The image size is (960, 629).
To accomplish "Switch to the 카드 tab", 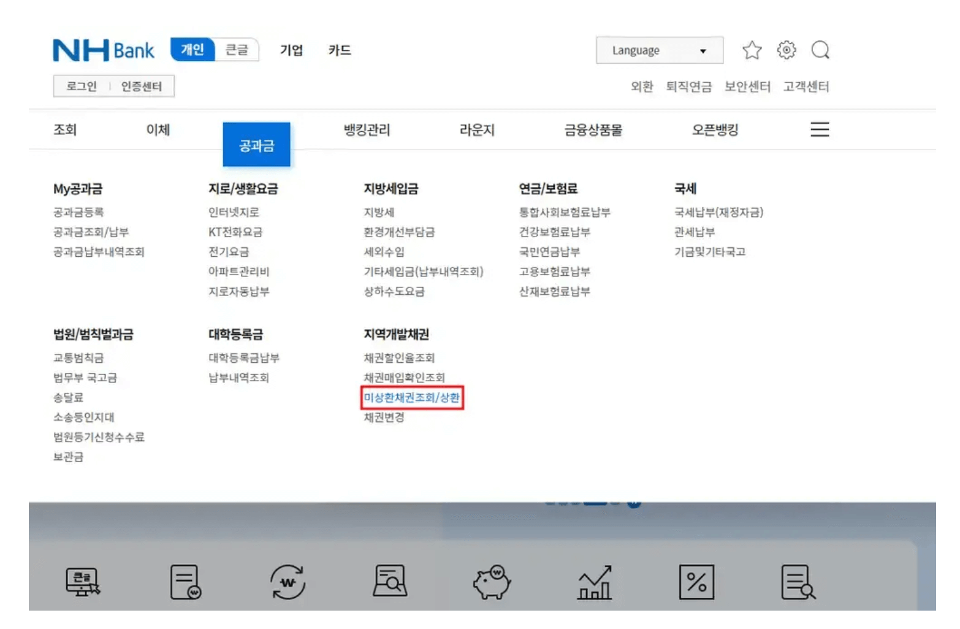I will (x=340, y=51).
